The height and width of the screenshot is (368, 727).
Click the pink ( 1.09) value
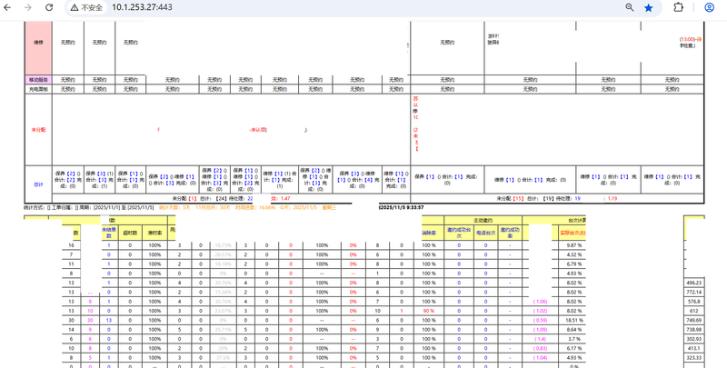[540, 330]
